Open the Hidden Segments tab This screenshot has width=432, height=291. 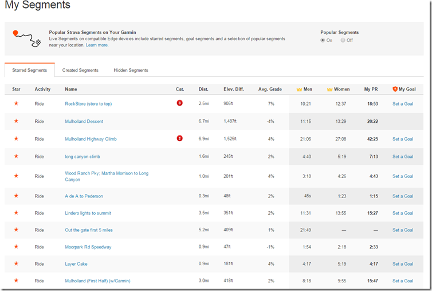point(131,70)
